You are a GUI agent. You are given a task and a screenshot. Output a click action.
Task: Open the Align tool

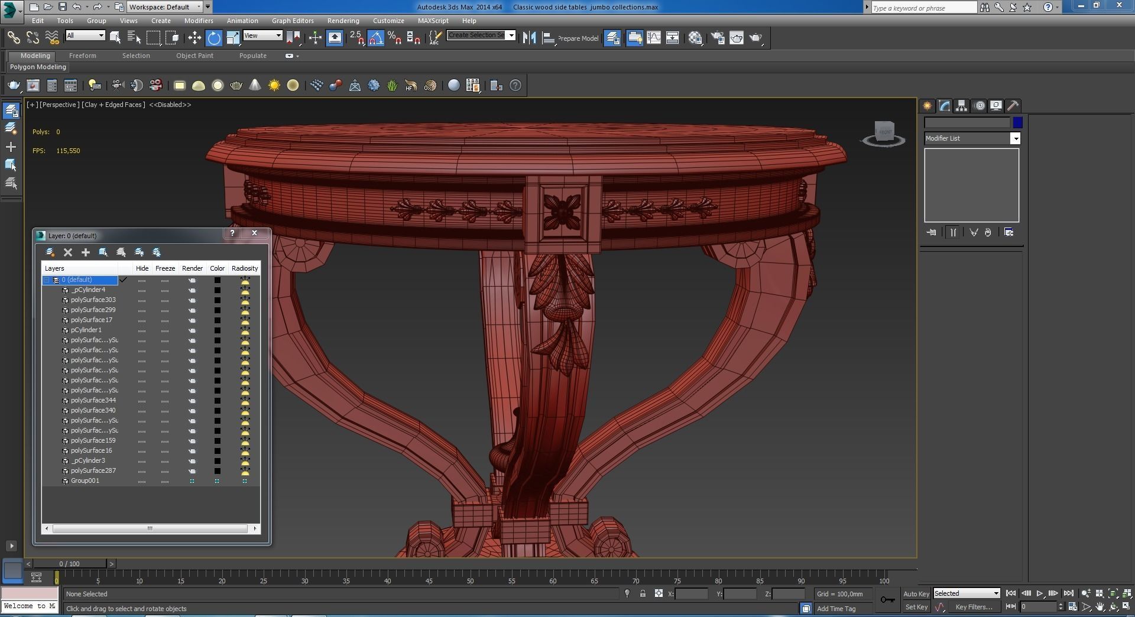click(548, 38)
